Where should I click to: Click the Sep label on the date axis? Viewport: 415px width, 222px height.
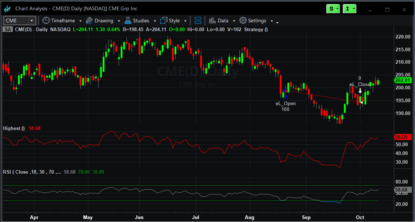[306, 218]
